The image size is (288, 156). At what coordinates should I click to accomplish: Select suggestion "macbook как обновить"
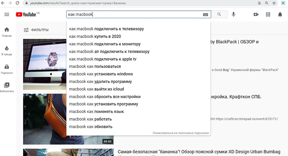coord(91,126)
